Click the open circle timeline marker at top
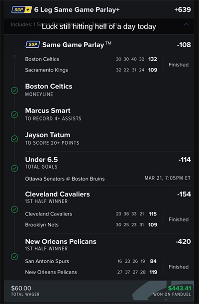Viewport: 199px width, 304px height. pyautogui.click(x=14, y=57)
